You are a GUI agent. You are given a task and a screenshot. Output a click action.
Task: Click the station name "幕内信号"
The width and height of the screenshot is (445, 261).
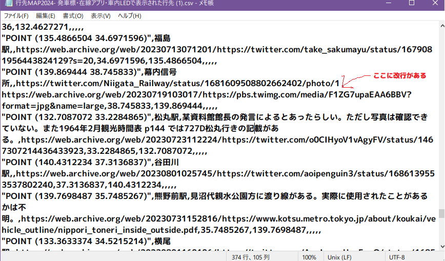tap(160, 72)
